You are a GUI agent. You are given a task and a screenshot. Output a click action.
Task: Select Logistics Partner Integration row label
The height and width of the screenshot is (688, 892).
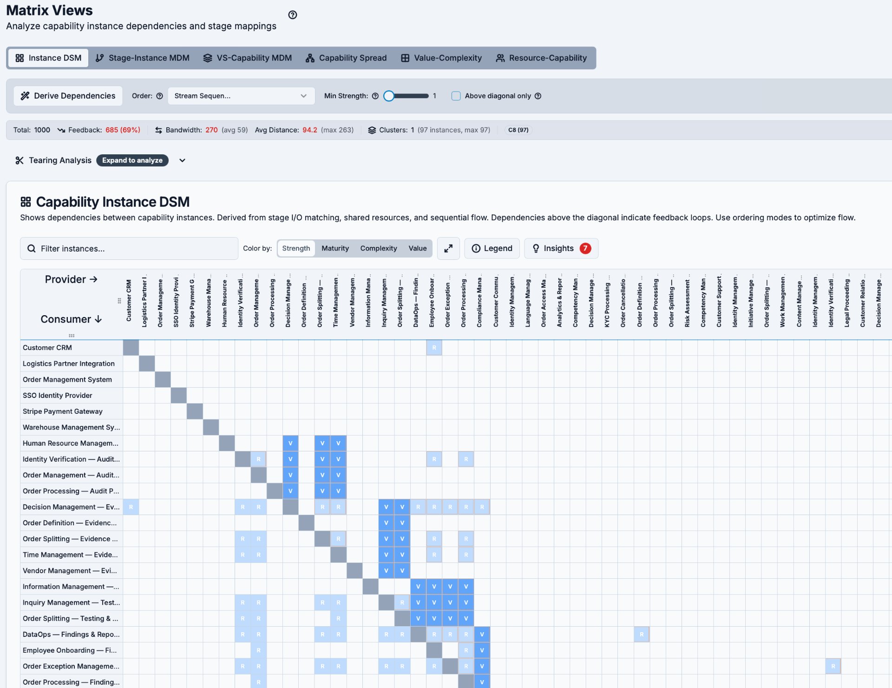(69, 364)
